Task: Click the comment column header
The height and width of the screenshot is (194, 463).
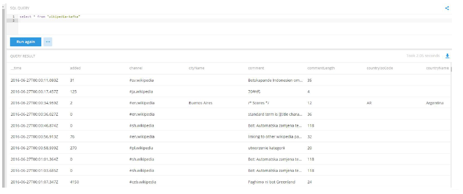Action: point(256,68)
